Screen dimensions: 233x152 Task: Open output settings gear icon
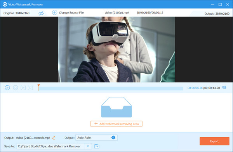click(x=113, y=137)
